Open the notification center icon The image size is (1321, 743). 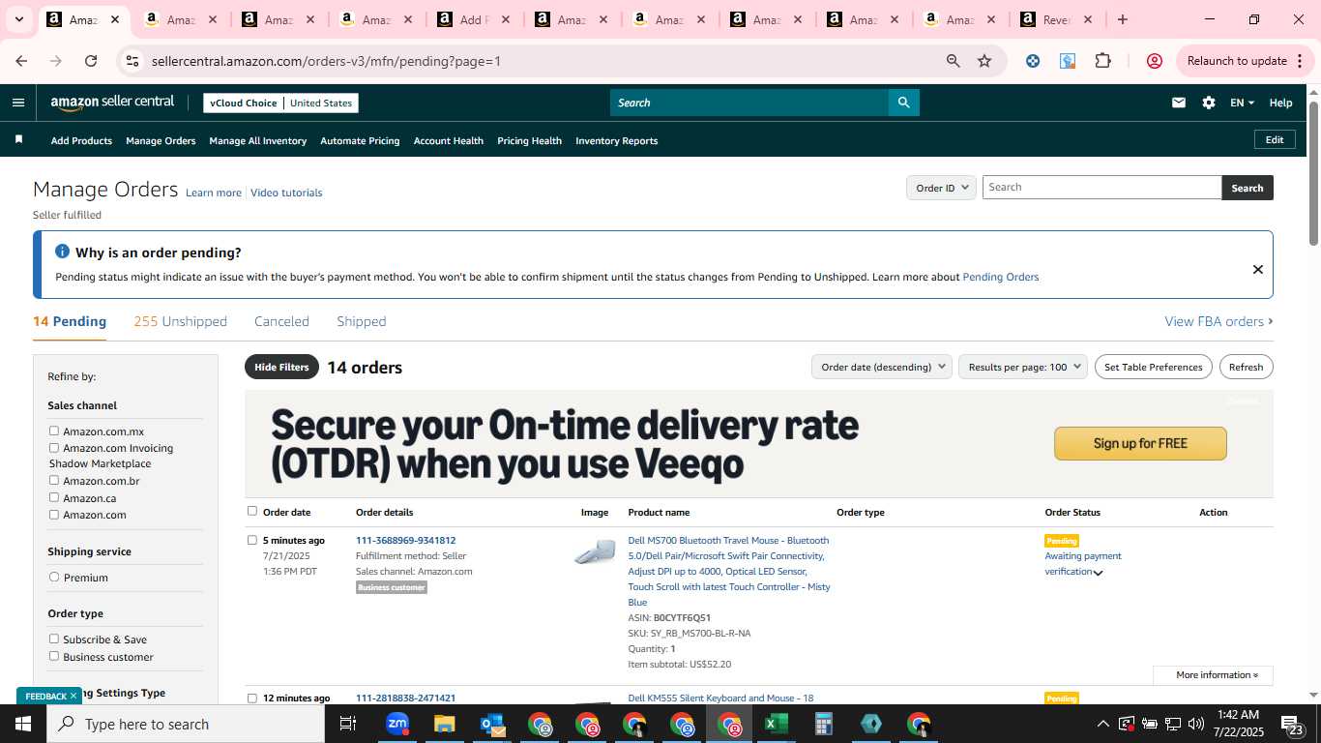(x=1292, y=725)
